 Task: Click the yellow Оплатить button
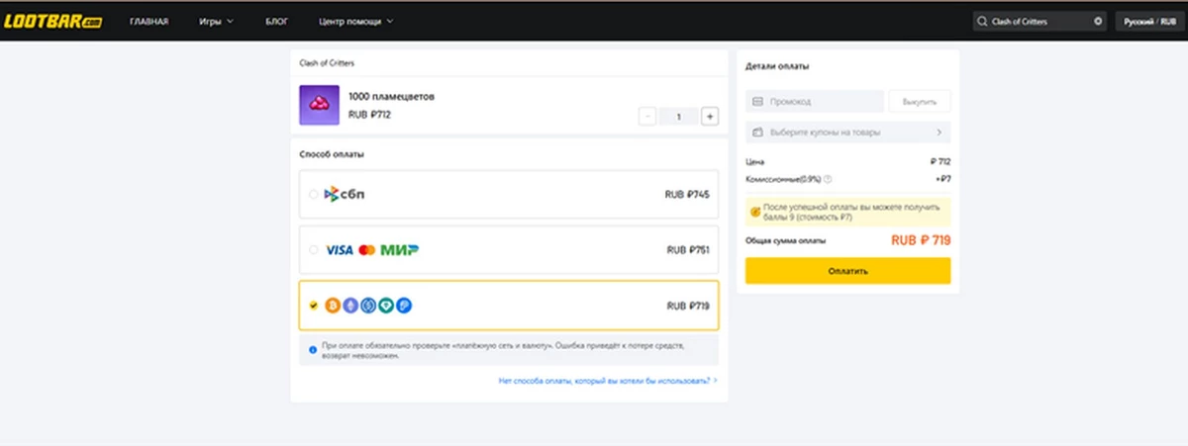click(848, 271)
